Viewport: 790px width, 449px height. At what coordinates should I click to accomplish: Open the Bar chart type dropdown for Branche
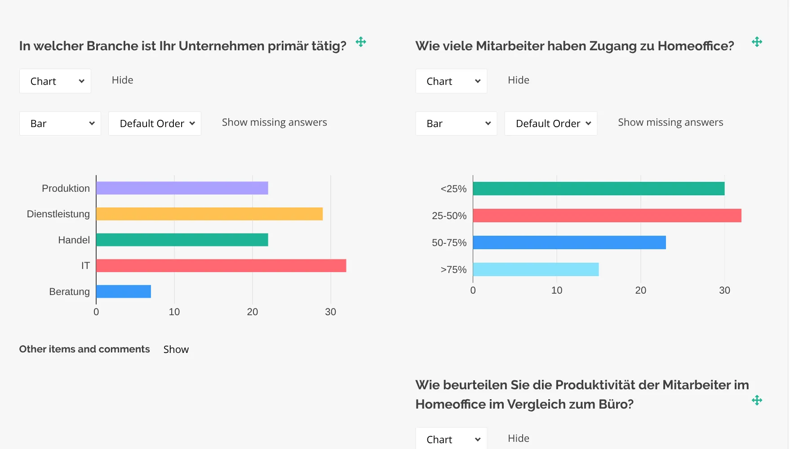(x=60, y=123)
